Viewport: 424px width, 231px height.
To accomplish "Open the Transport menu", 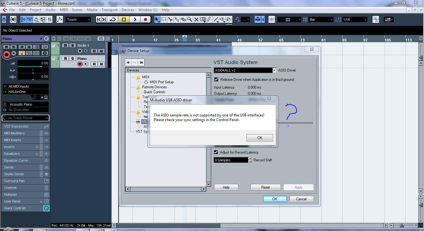I will (109, 10).
